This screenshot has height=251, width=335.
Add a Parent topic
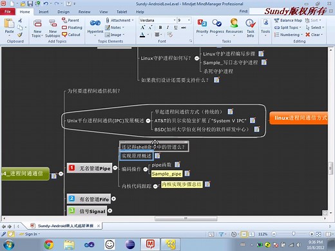(x=70, y=20)
